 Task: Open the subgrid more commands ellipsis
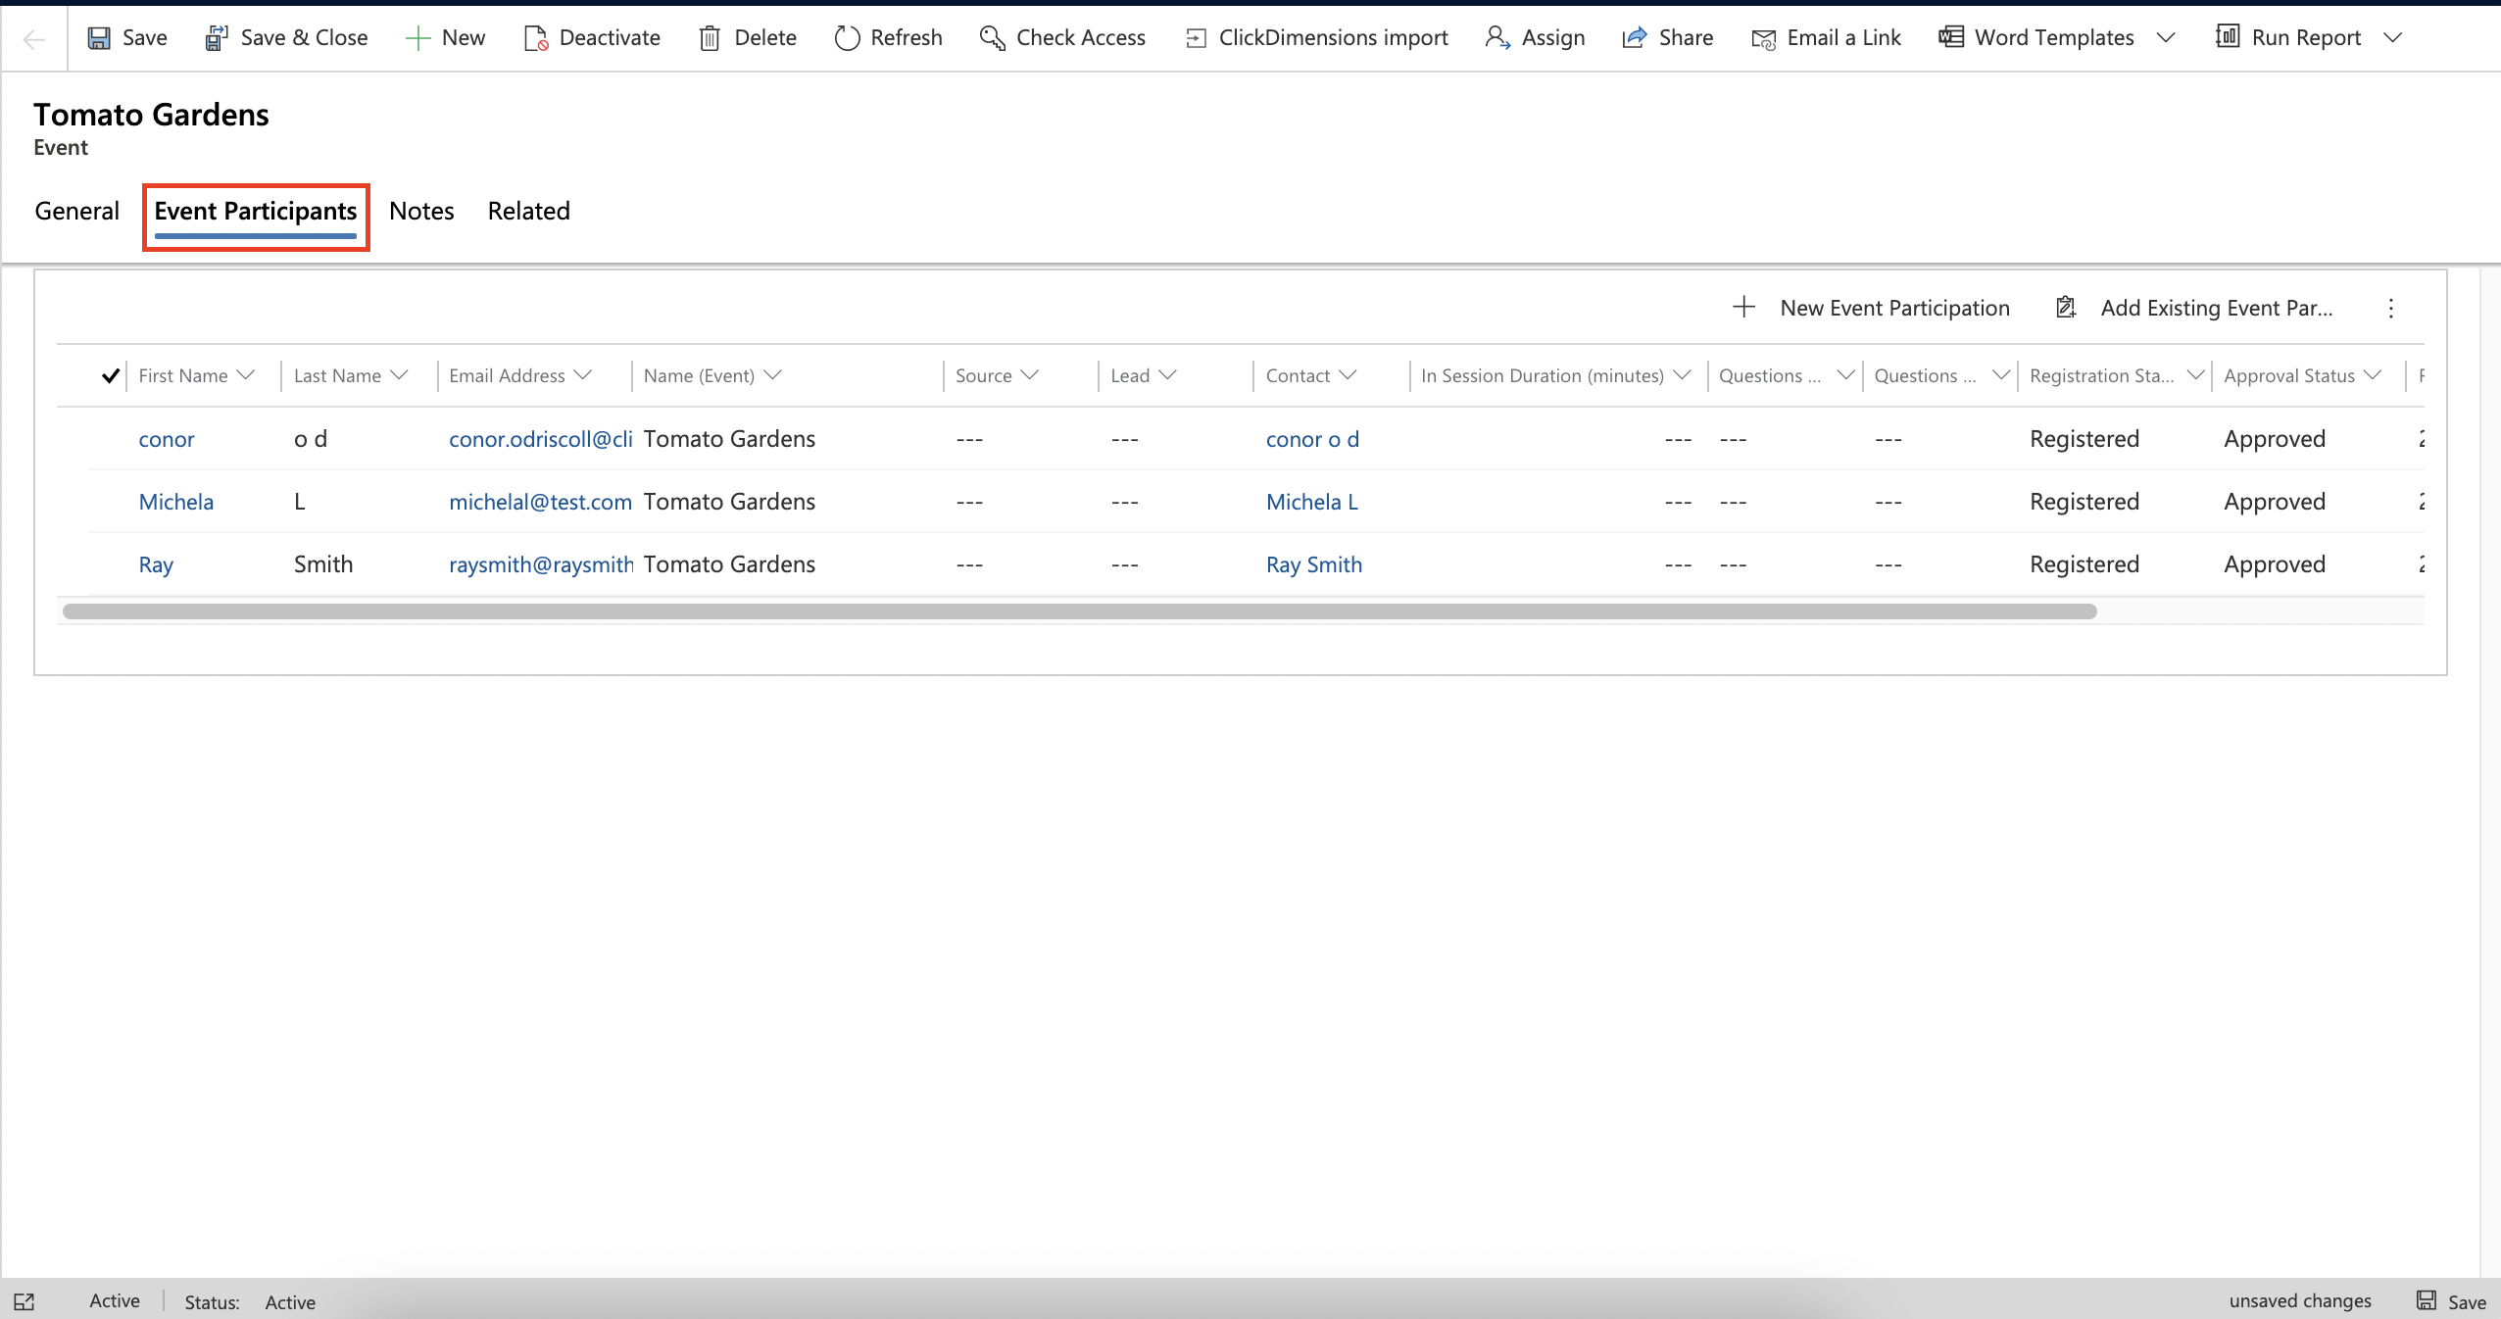click(2391, 309)
